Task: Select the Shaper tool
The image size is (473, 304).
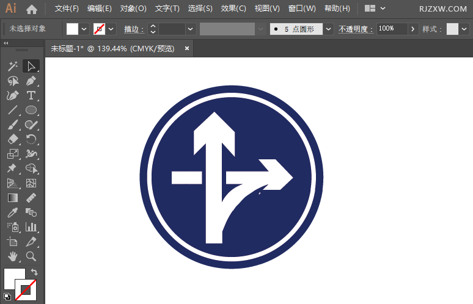Action: pyautogui.click(x=31, y=125)
